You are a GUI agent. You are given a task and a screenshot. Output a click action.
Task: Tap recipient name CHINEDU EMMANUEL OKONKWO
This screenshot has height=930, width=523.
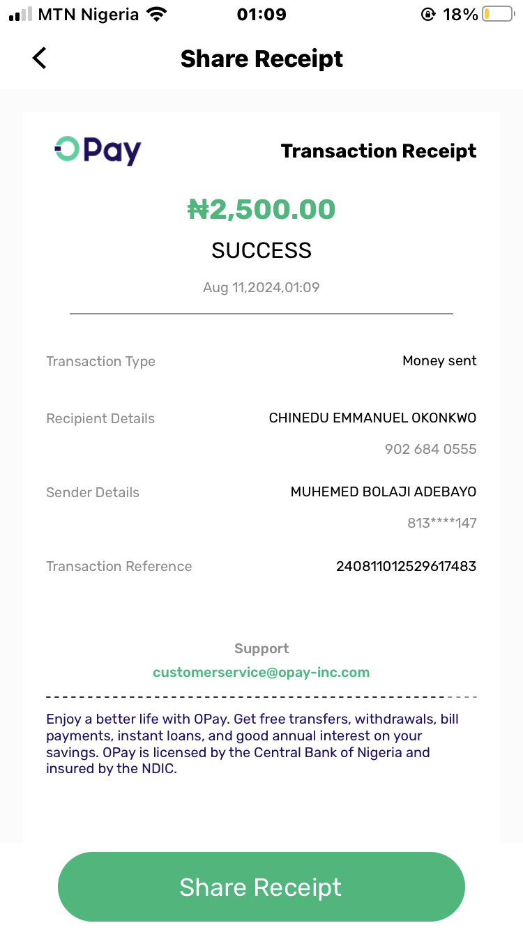tap(372, 418)
